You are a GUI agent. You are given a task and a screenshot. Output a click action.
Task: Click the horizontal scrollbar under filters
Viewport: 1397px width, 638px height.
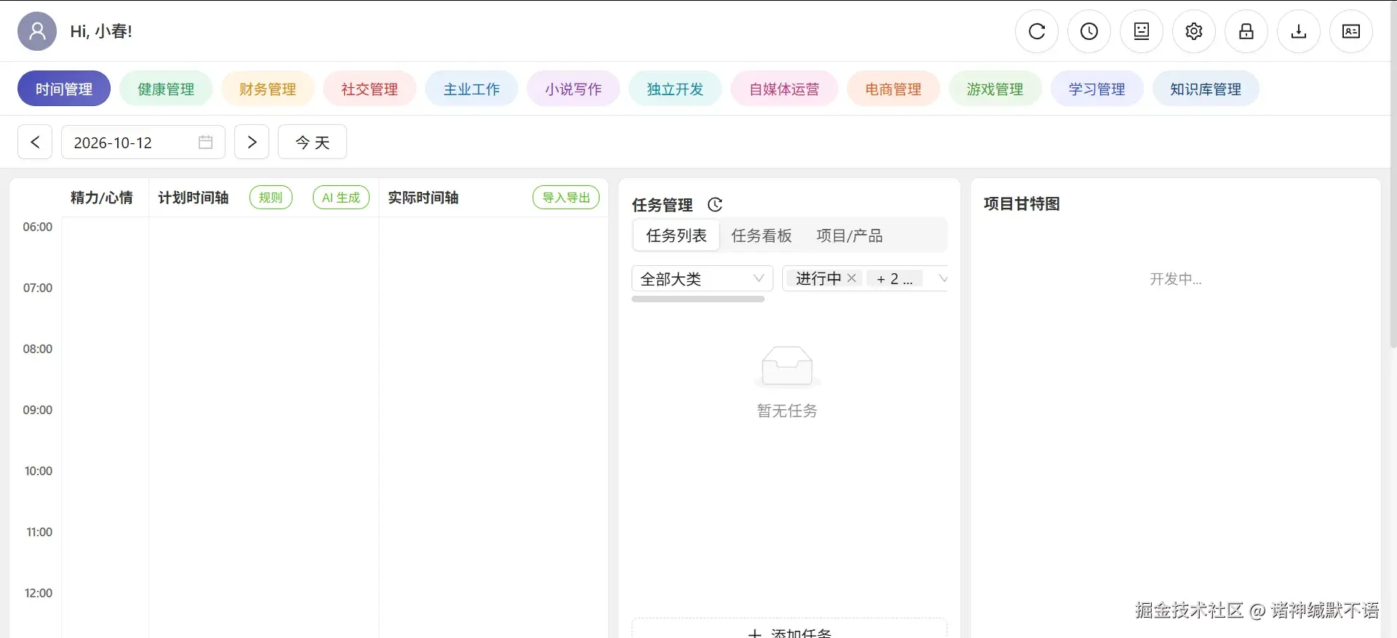click(698, 299)
